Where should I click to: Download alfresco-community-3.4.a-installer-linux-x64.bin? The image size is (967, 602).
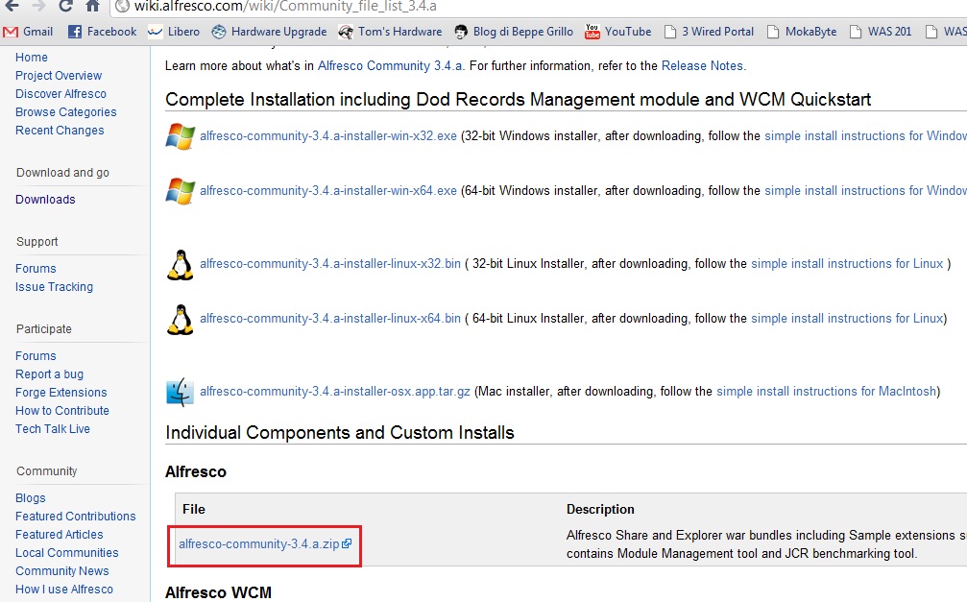[330, 318]
